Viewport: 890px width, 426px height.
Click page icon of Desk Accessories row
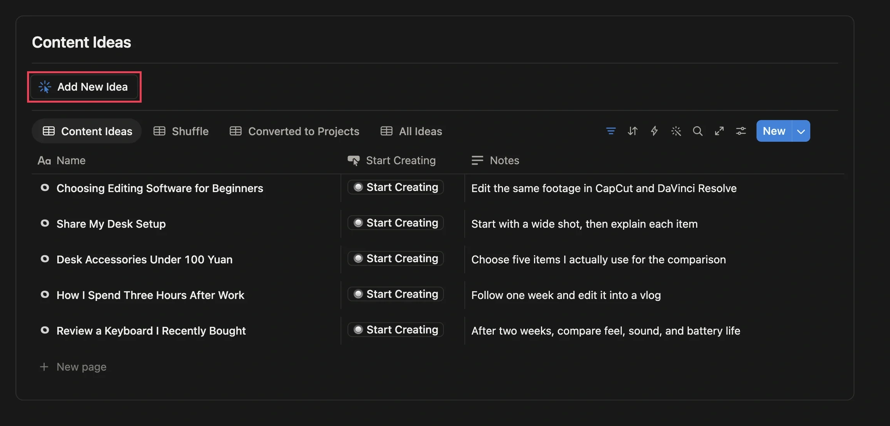[45, 259]
